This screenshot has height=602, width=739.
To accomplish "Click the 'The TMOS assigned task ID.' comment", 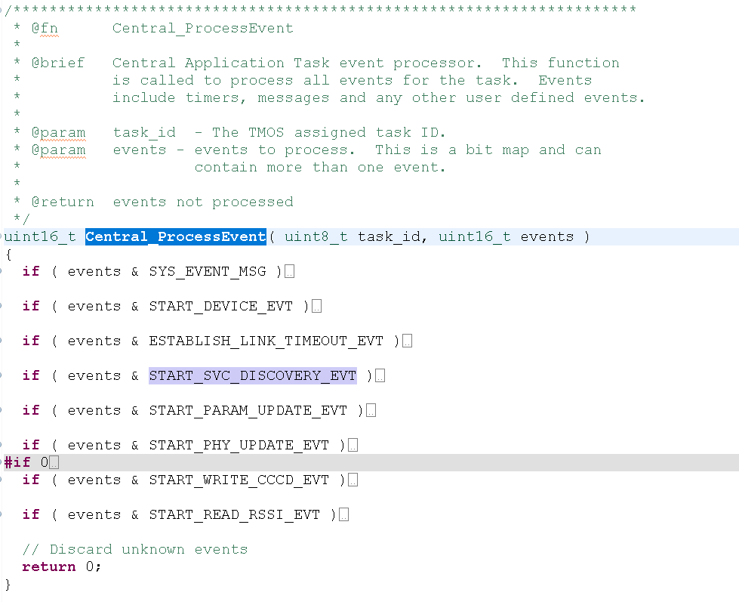I will point(329,132).
